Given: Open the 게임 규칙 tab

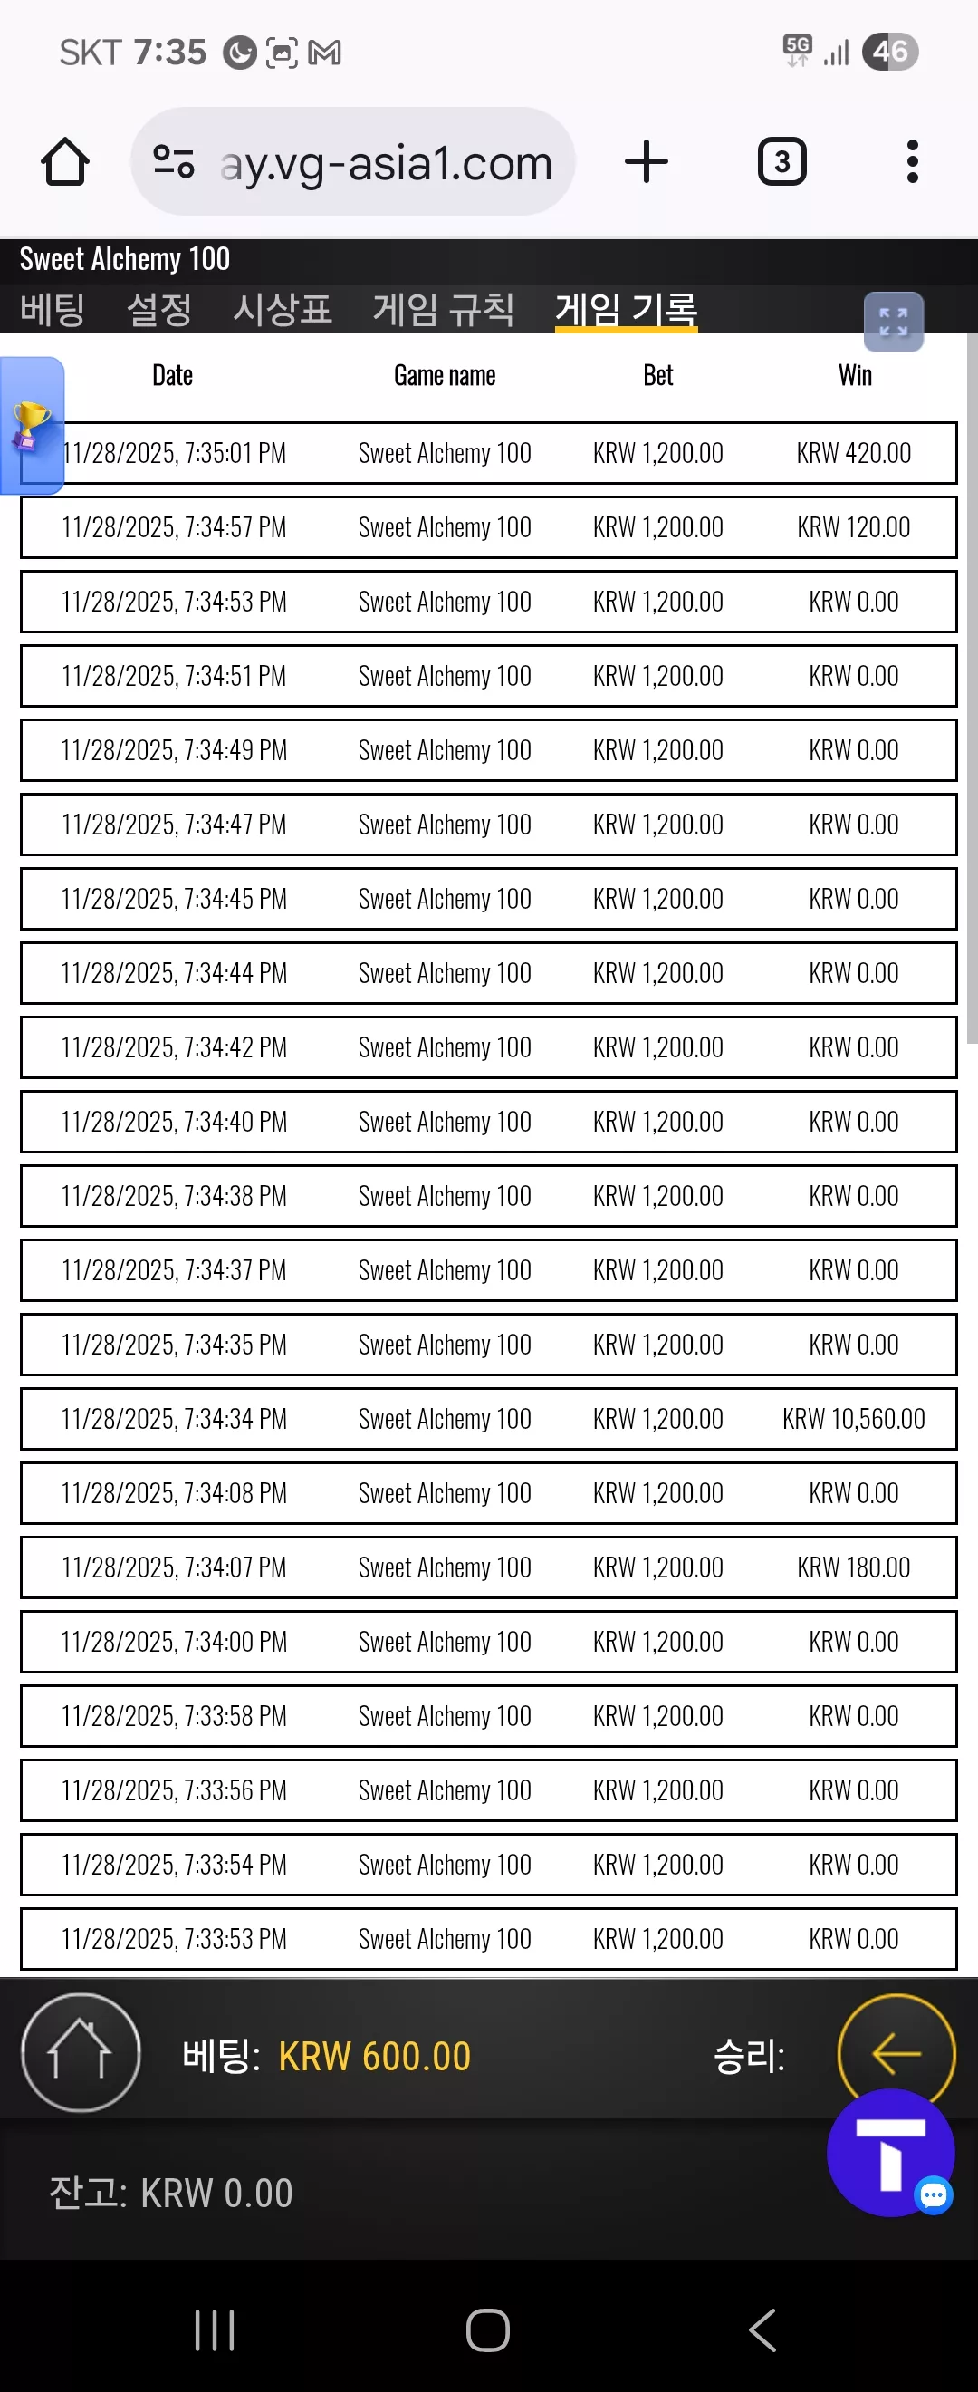Looking at the screenshot, I should (444, 309).
